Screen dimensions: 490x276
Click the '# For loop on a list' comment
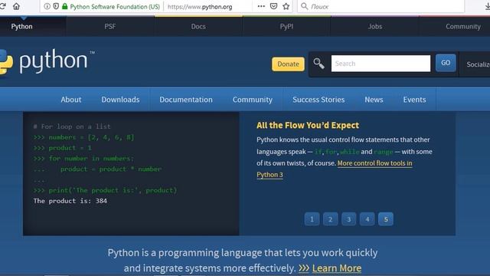click(72, 127)
